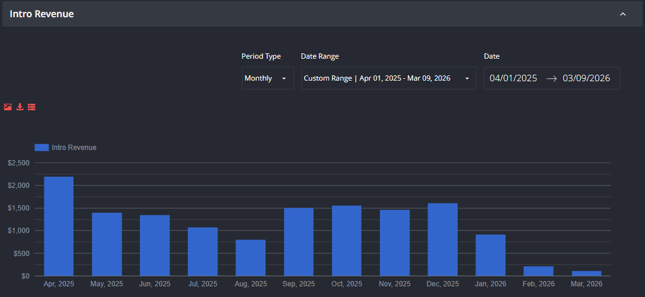Screen dimensions: 645x297
Task: Click the Dec, 2025 revenue bar
Action: (443, 239)
